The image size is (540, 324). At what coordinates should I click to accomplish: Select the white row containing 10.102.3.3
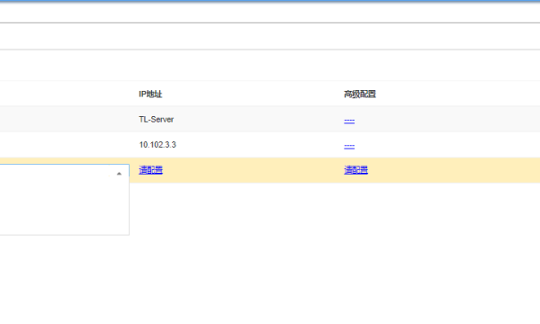click(270, 145)
